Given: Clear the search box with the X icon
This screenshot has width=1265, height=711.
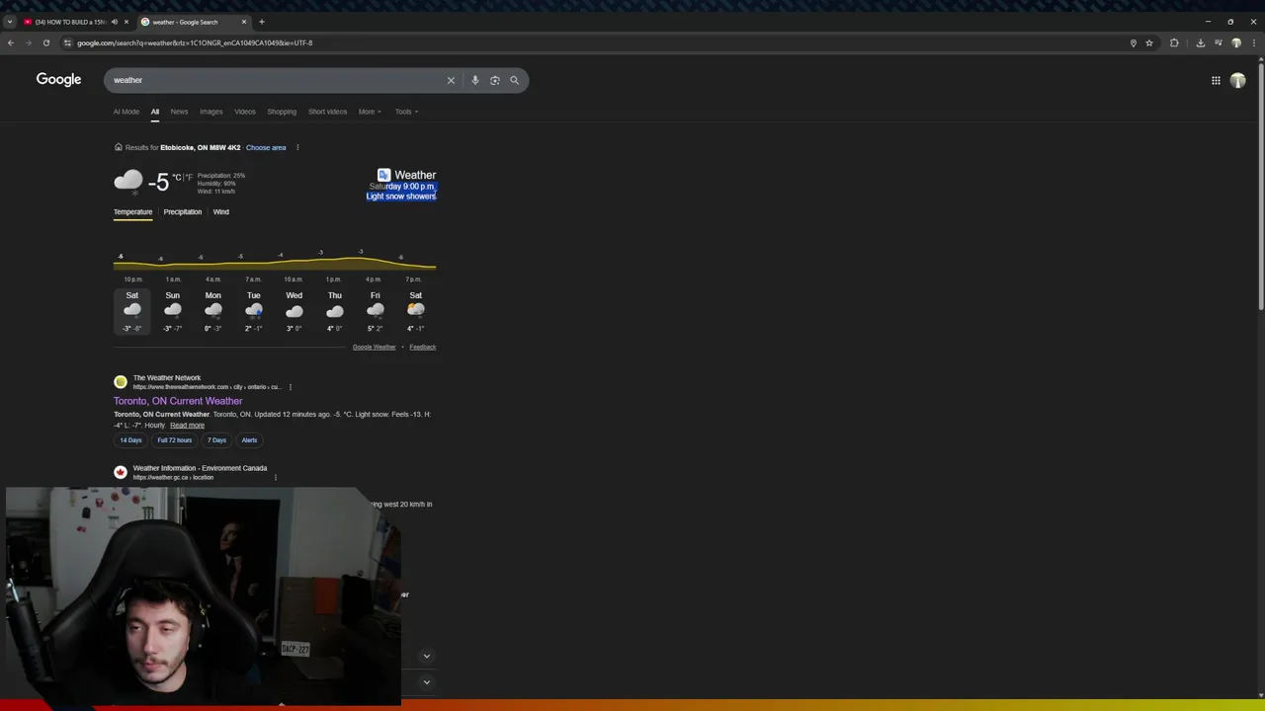Looking at the screenshot, I should (x=451, y=80).
